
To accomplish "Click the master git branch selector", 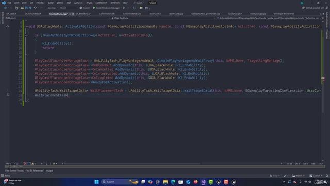I will click(x=299, y=176).
